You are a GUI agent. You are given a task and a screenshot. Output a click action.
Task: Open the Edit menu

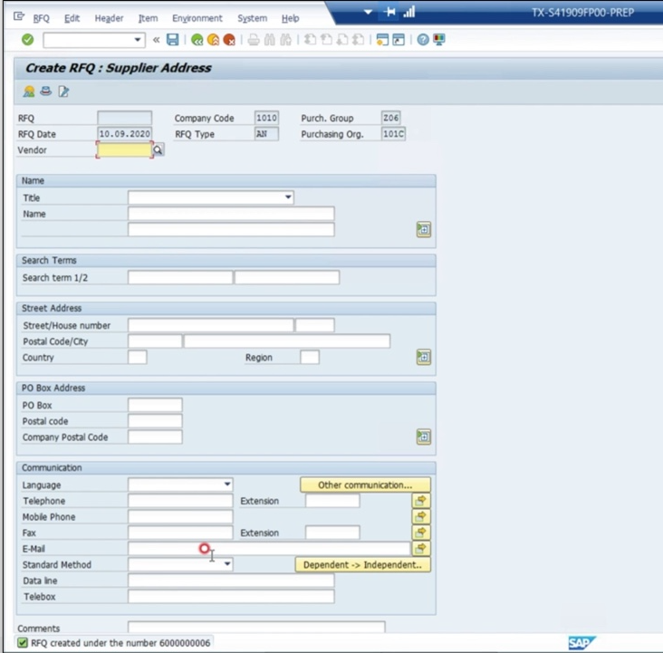pyautogui.click(x=72, y=18)
